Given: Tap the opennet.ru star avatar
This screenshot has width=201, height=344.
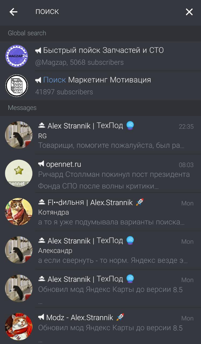Looking at the screenshot, I should click(x=19, y=173).
